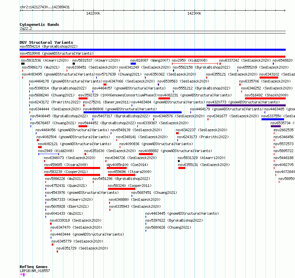This screenshot has height=278, width=295.
Task: Click the red nsv4519908 variant bar
Action: click(x=152, y=57)
